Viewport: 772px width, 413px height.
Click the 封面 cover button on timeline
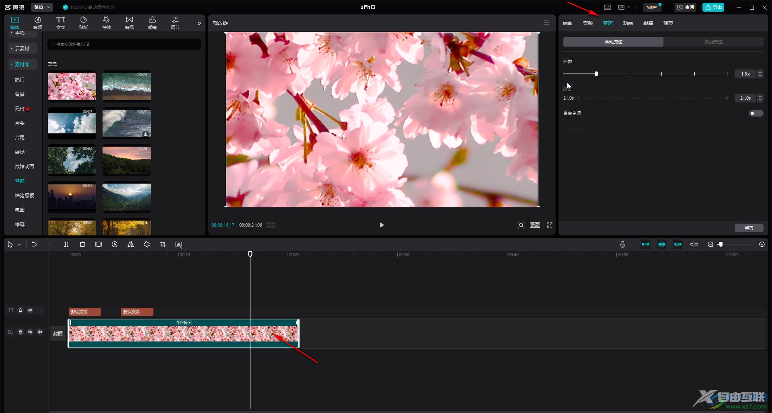pyautogui.click(x=58, y=333)
